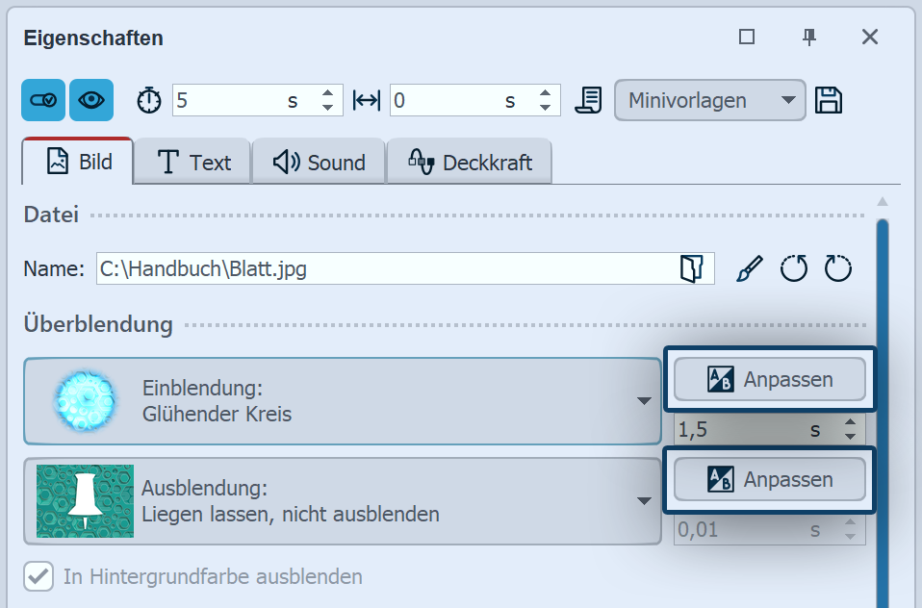Uncheck In Hintergrundfarbe ausblenden
Image resolution: width=922 pixels, height=608 pixels.
tap(37, 576)
